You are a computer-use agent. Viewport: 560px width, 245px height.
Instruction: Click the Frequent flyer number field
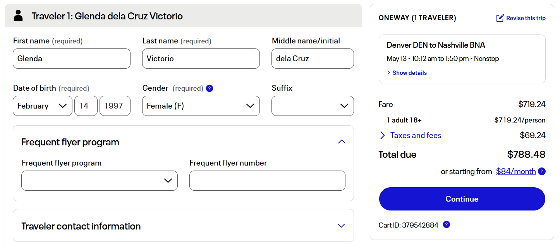point(267,181)
